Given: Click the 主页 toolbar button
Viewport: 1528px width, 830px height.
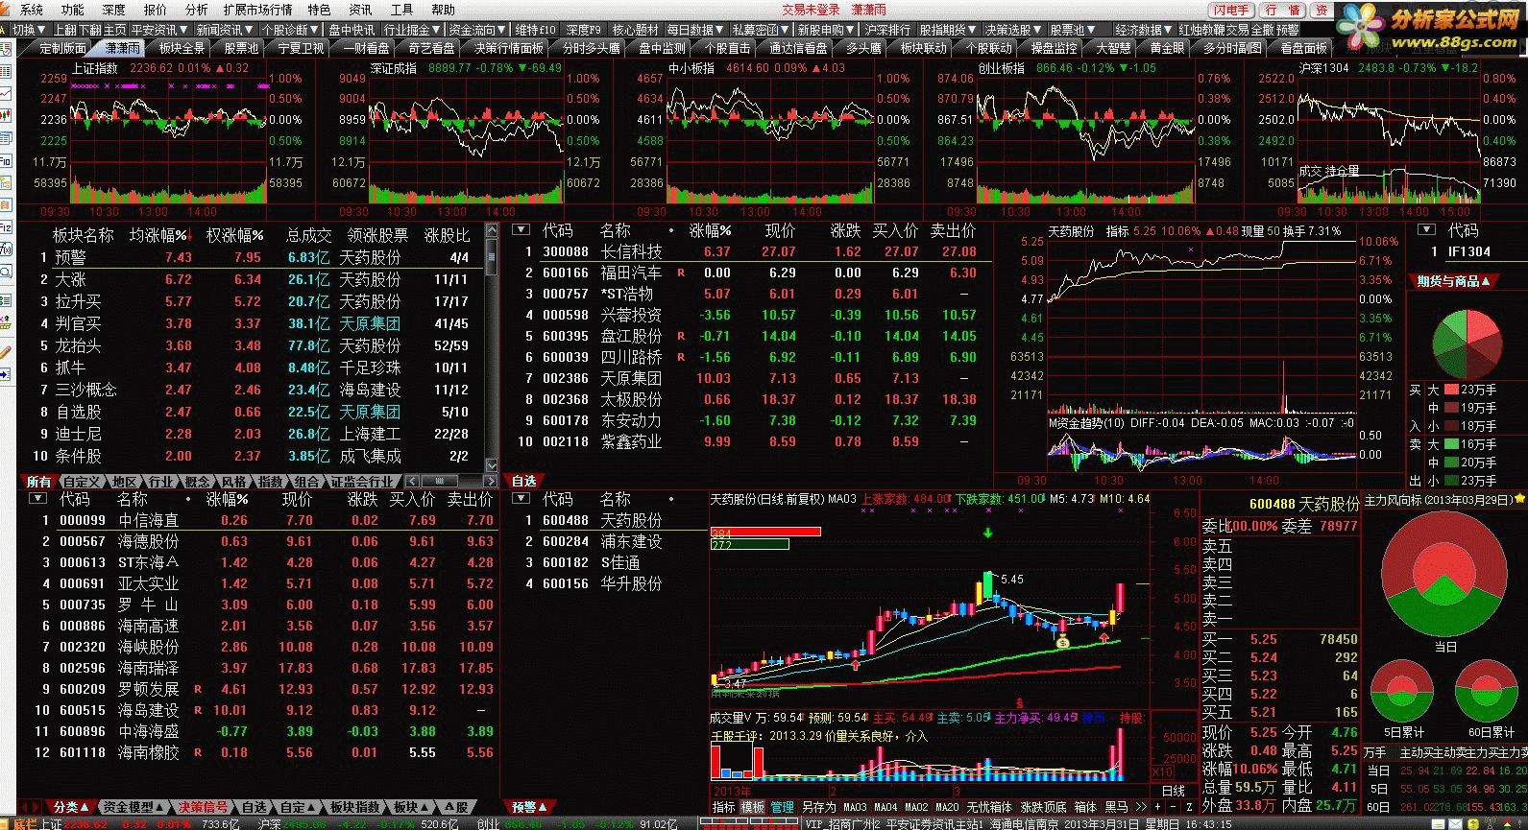Looking at the screenshot, I should click(x=113, y=31).
